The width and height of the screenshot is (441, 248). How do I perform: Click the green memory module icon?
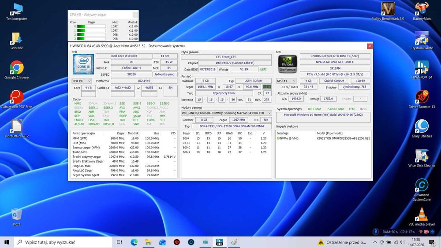[267, 87]
